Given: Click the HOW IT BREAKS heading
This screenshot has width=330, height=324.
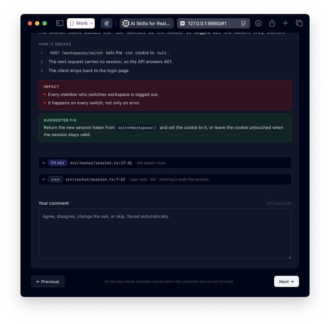Looking at the screenshot, I should tap(55, 44).
